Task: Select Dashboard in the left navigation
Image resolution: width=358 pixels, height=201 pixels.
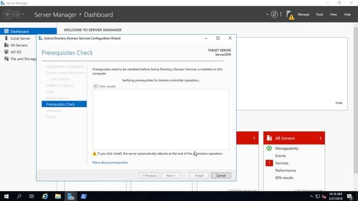Action: coord(29,31)
